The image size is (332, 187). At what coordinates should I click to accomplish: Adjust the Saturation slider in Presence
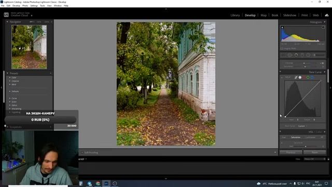tap(305, 66)
